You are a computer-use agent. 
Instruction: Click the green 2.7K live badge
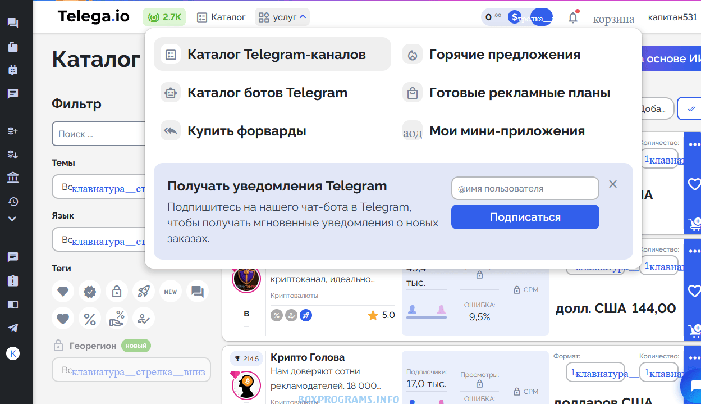[x=164, y=17]
